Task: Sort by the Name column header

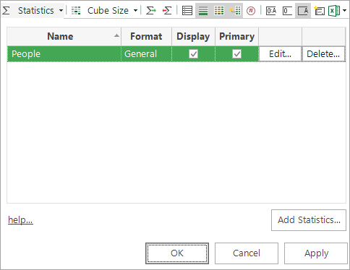Action: pyautogui.click(x=64, y=36)
